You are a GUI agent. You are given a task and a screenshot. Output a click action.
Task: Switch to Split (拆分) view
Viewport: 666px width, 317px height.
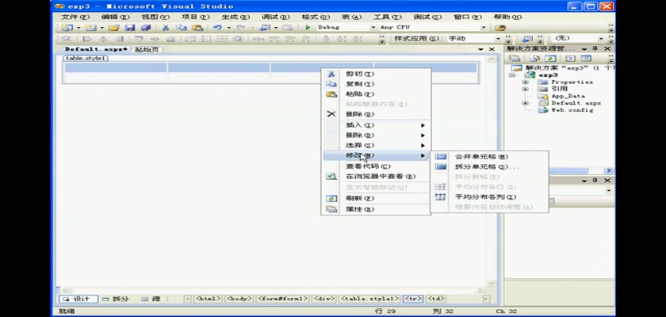point(117,299)
